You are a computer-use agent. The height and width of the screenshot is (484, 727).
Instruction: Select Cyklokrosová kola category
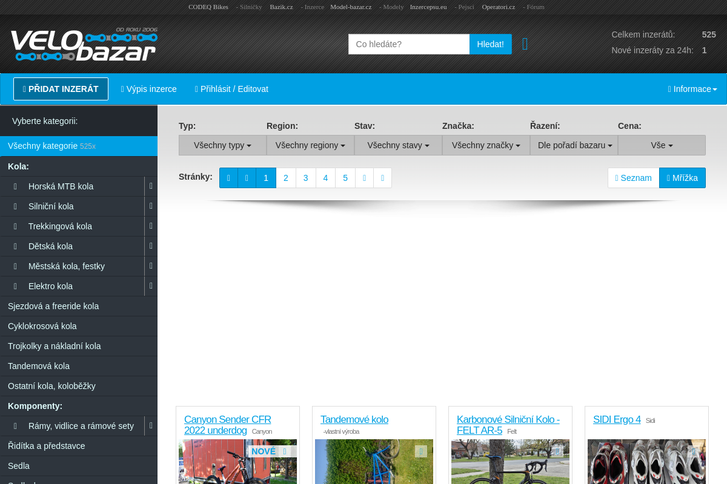tap(79, 326)
